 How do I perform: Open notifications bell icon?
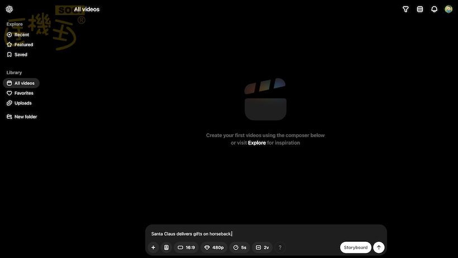[434, 9]
